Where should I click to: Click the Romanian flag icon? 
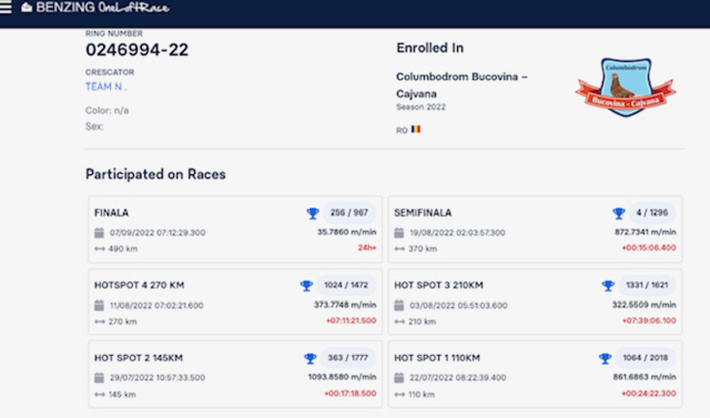tap(415, 129)
